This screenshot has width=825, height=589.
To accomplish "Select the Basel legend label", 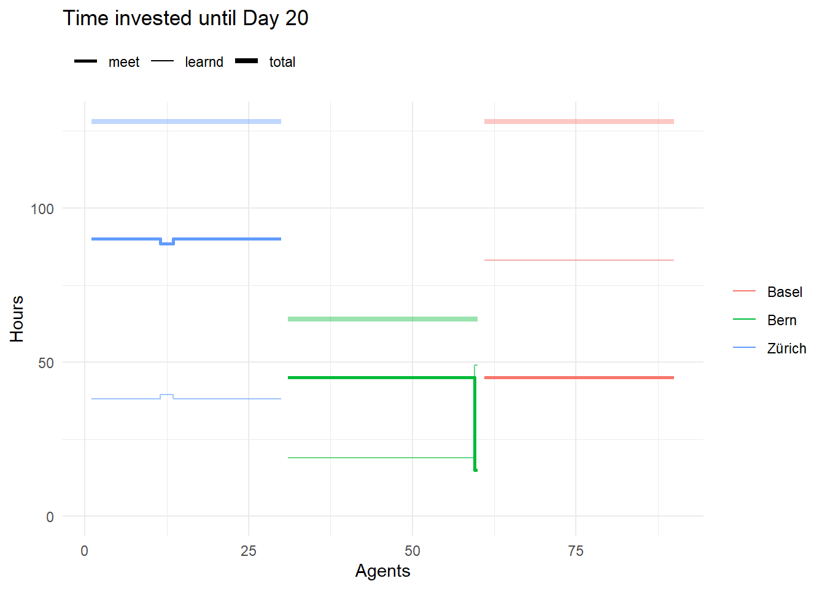I will pos(784,292).
